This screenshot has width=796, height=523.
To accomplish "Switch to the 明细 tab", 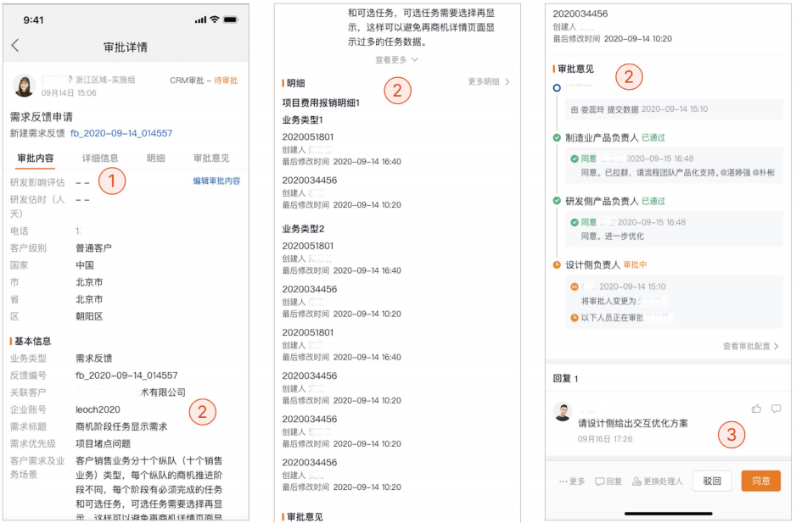I will pos(156,159).
